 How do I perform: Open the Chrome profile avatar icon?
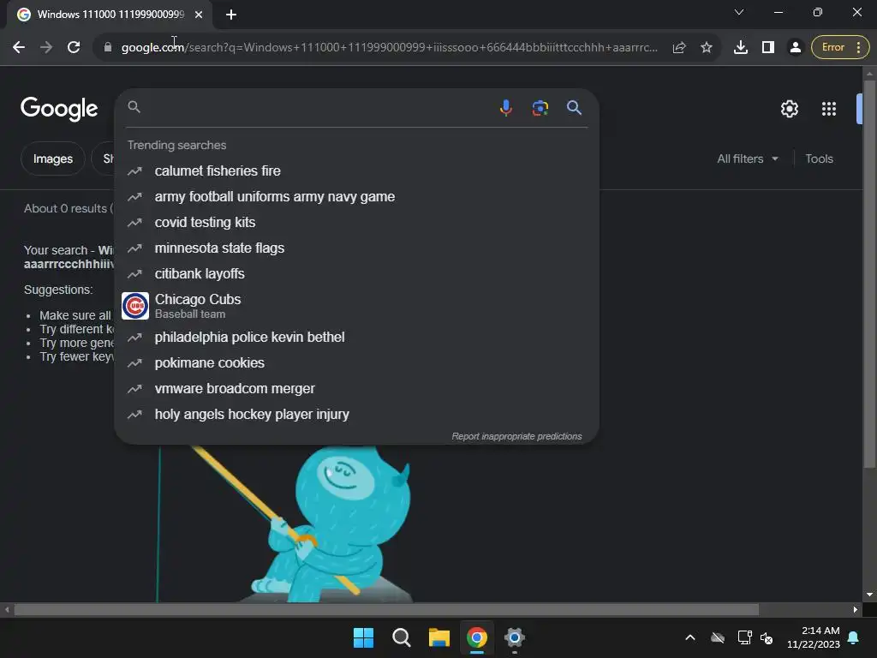[795, 47]
